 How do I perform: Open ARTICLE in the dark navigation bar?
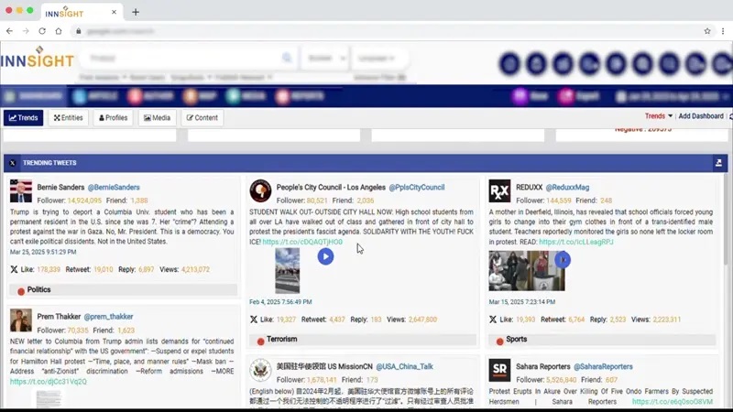(x=96, y=96)
